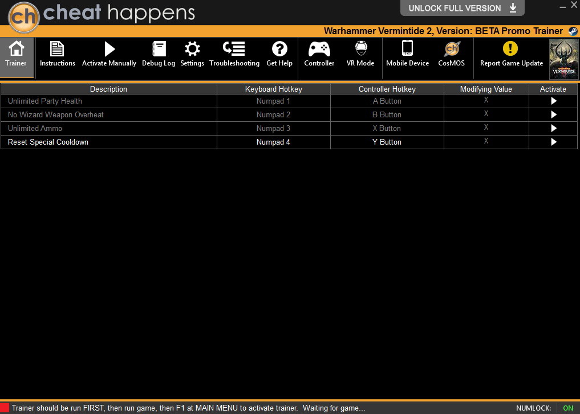Viewport: 580px width, 414px height.
Task: Click the Vermintide game cover thumbnail
Action: pyautogui.click(x=563, y=59)
